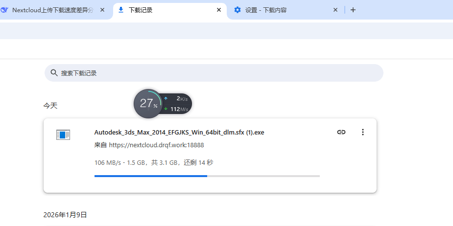Click the 112M/s download speed indicator
453x226 pixels.
tap(176, 109)
